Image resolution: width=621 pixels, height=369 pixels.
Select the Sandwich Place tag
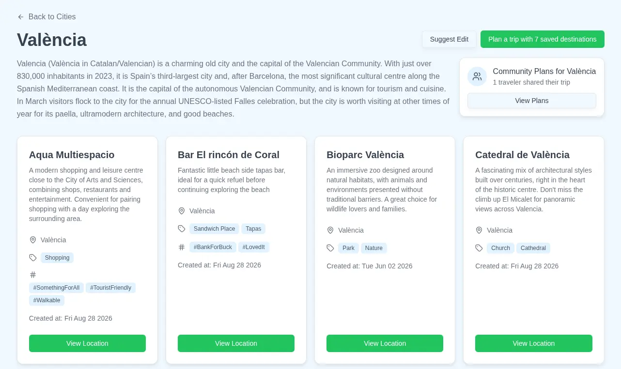[214, 229]
